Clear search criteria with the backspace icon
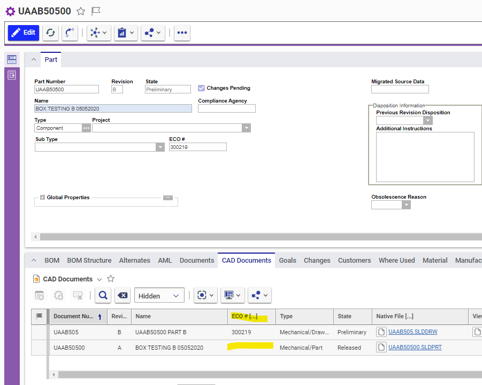 tap(123, 295)
